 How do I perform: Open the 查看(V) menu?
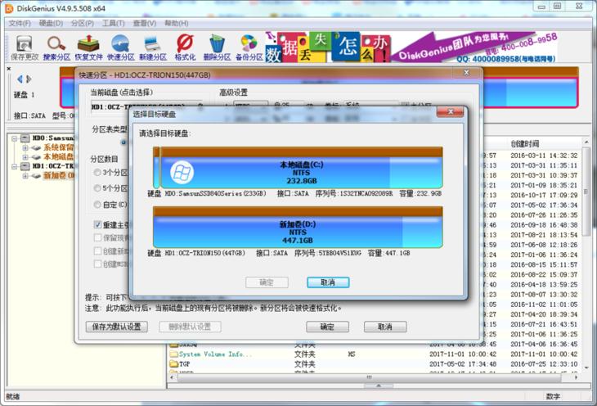coord(144,23)
